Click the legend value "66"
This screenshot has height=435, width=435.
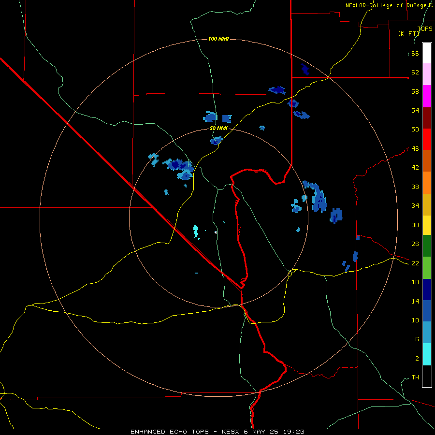(x=415, y=54)
